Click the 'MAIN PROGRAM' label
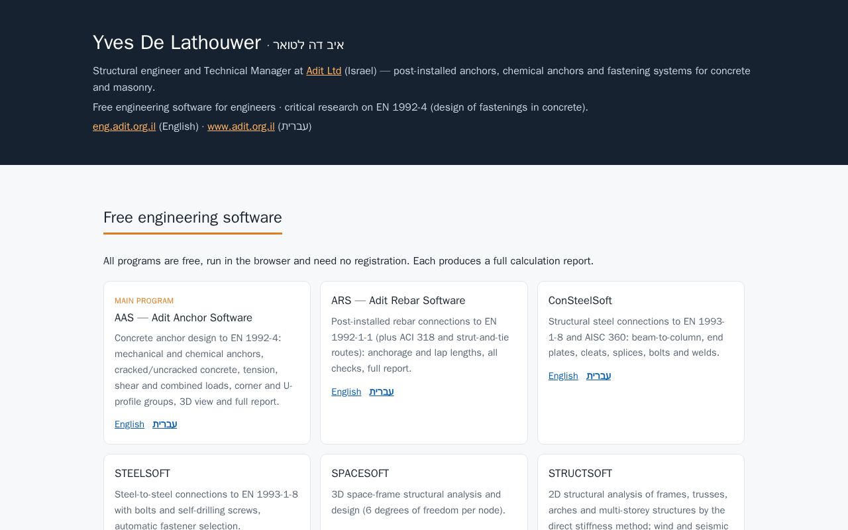This screenshot has height=530, width=848. pyautogui.click(x=144, y=301)
